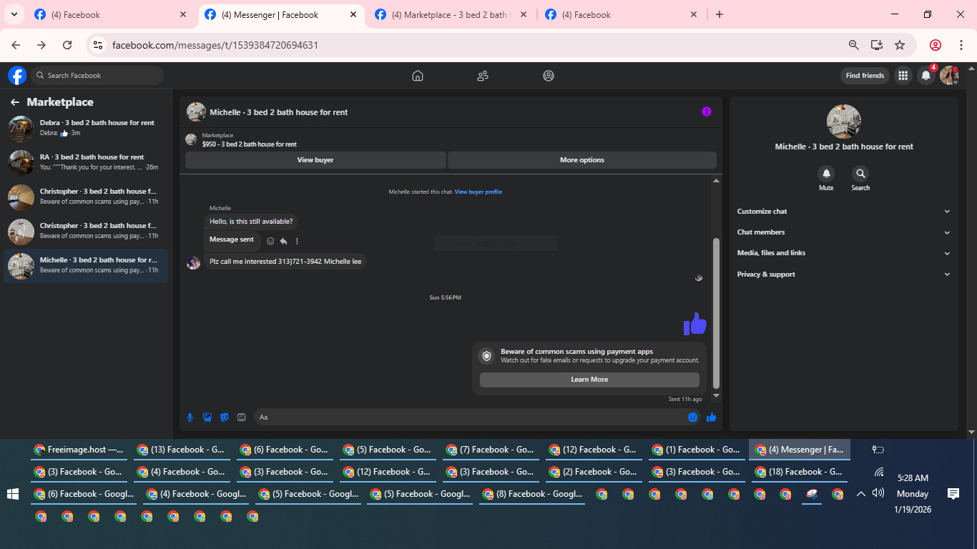
Task: React to Michelle's message with smiley icon
Action: click(x=270, y=241)
